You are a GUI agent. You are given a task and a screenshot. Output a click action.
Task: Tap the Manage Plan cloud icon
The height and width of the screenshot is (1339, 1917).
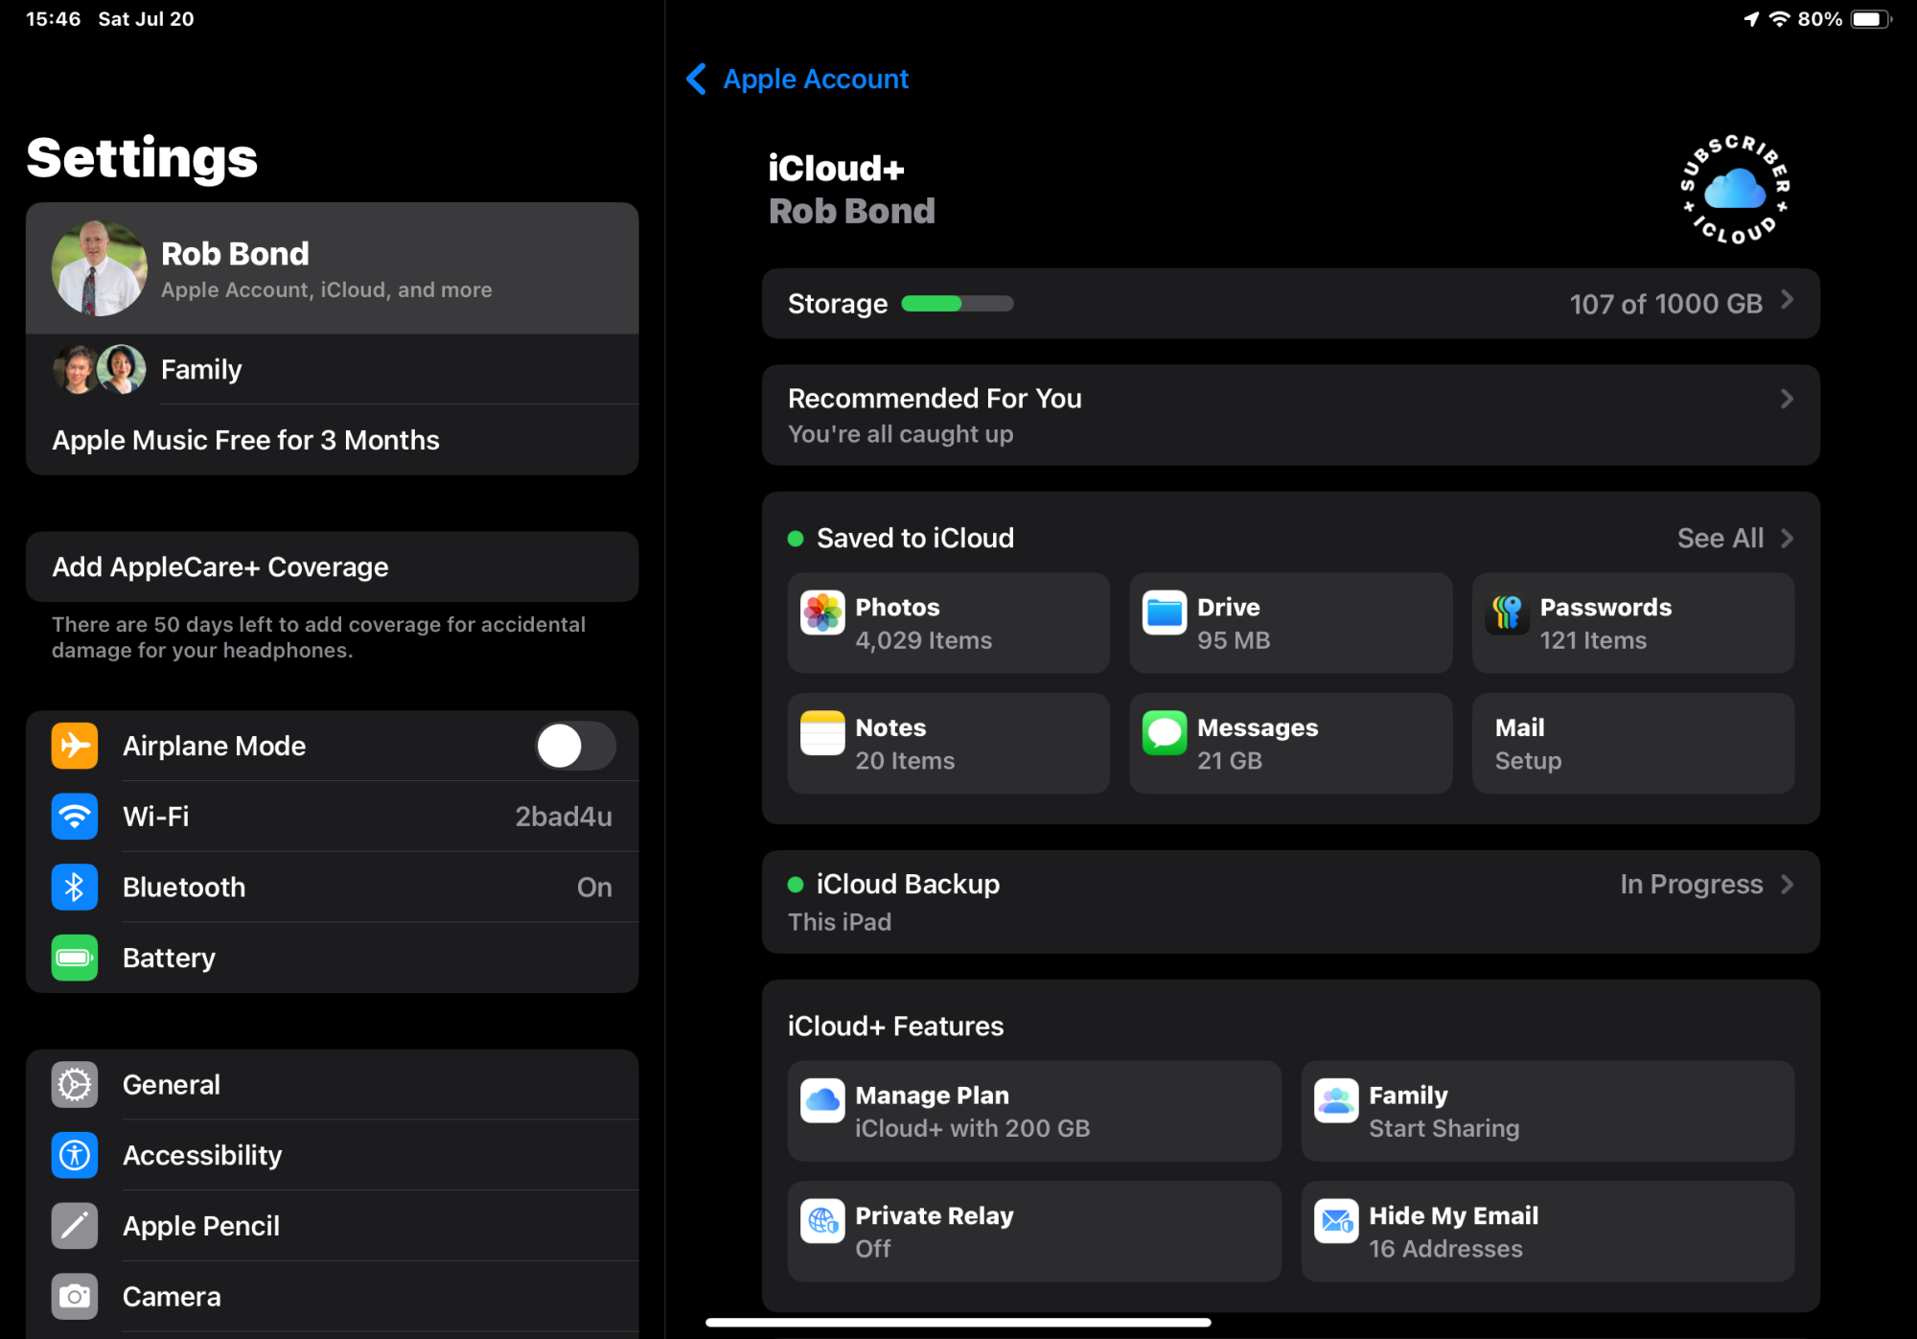822,1101
